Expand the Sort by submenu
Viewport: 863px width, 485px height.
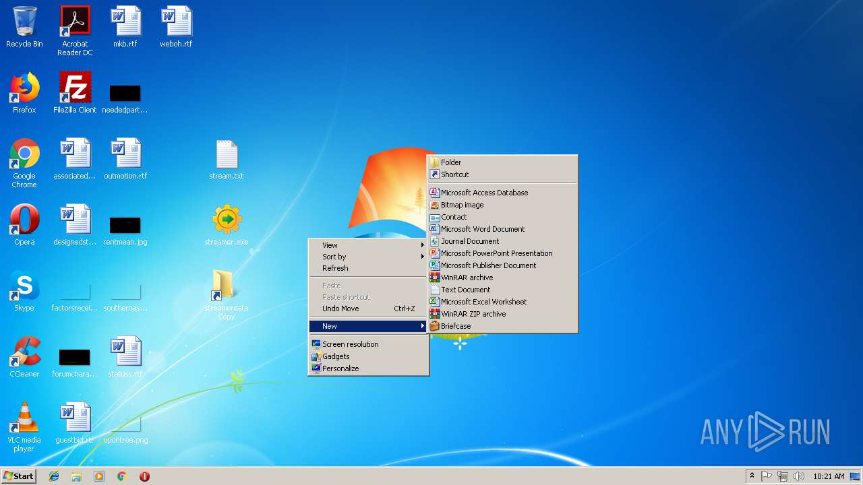coord(368,257)
